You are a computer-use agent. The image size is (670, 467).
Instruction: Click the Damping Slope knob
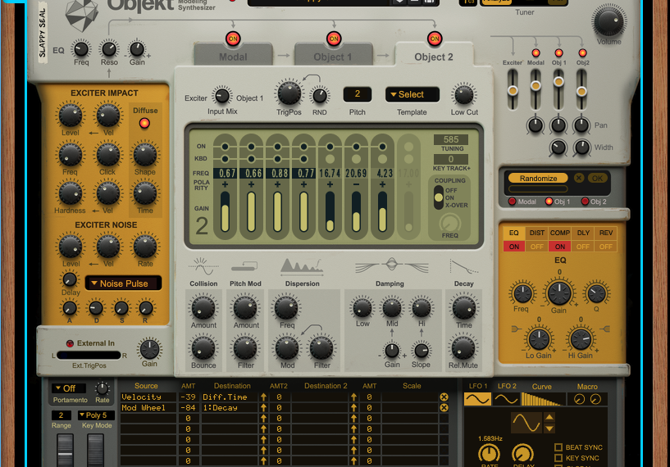(422, 351)
